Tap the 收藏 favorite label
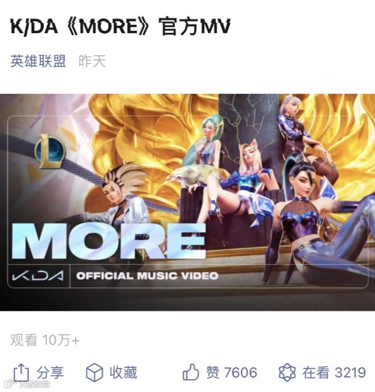 [123, 373]
